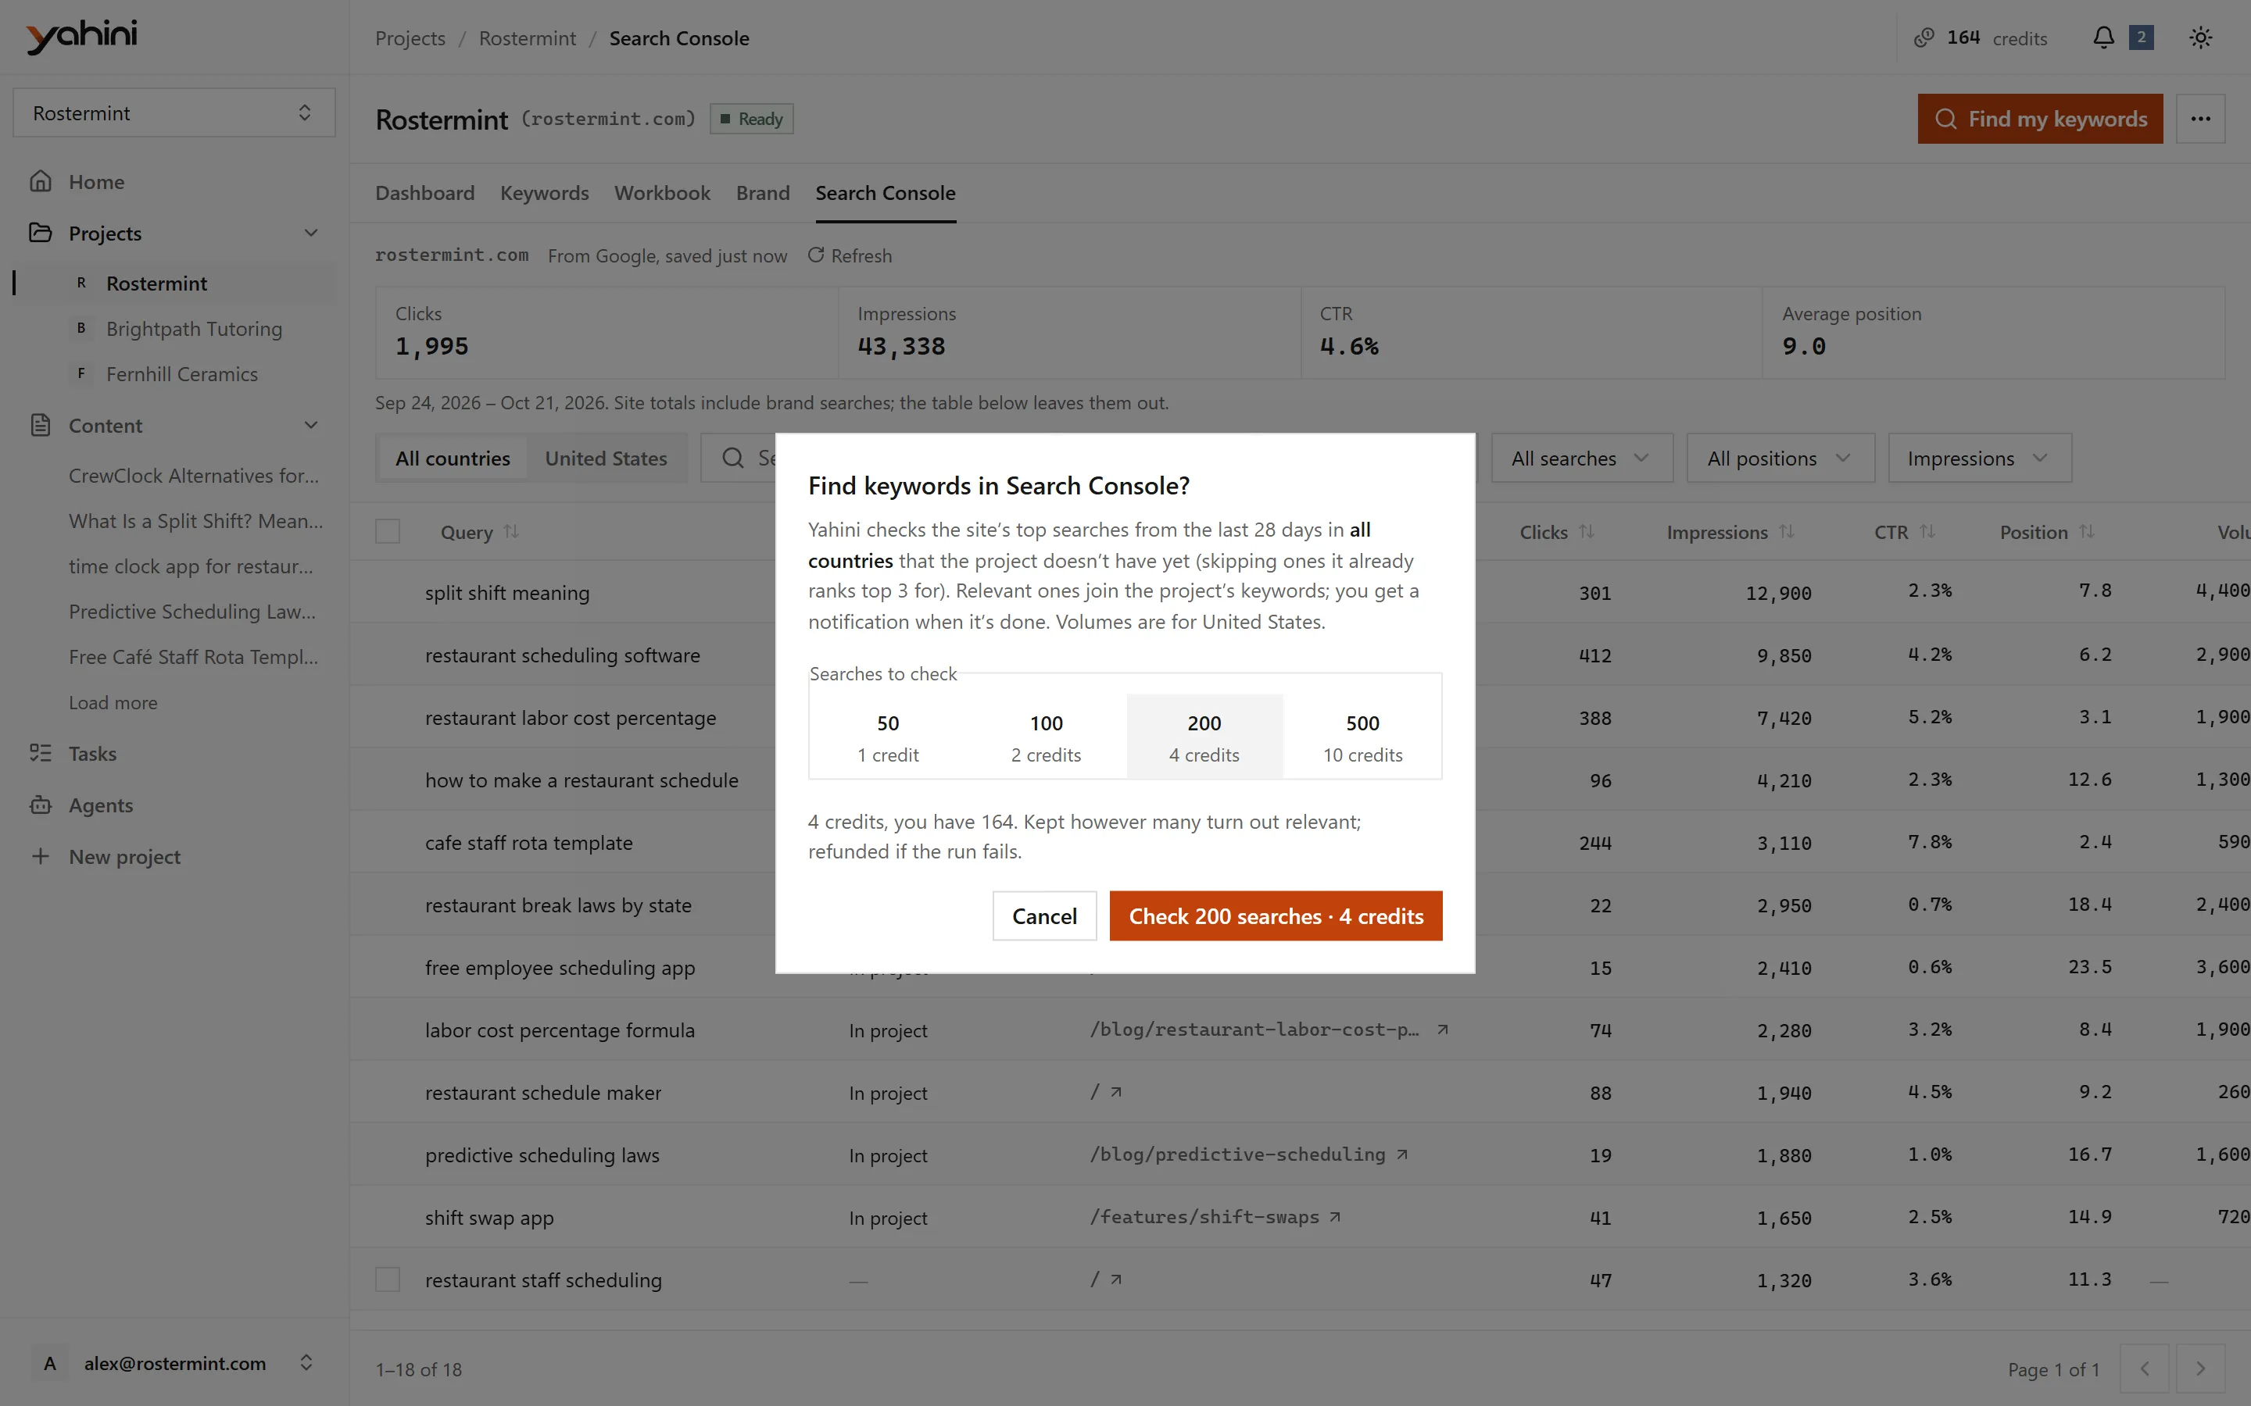Go to Projects breadcrumb
This screenshot has width=2251, height=1406.
coord(410,38)
